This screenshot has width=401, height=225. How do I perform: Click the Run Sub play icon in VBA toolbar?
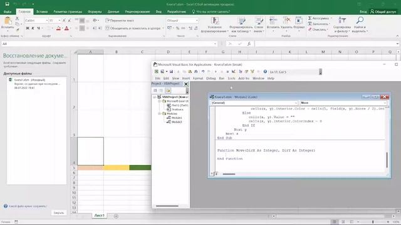(x=216, y=72)
